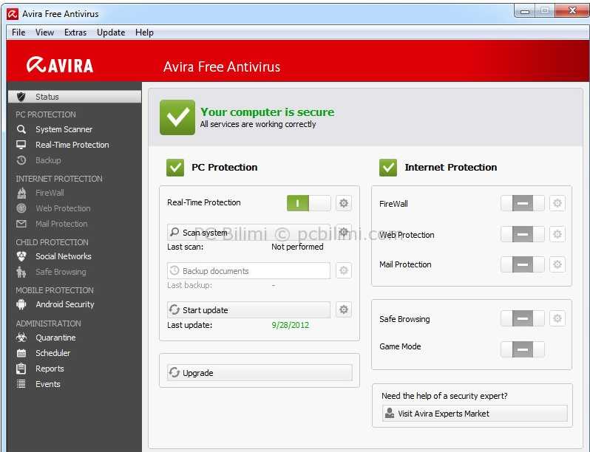The image size is (590, 452).
Task: Open Mail Protection configuration gear
Action: [x=557, y=264]
